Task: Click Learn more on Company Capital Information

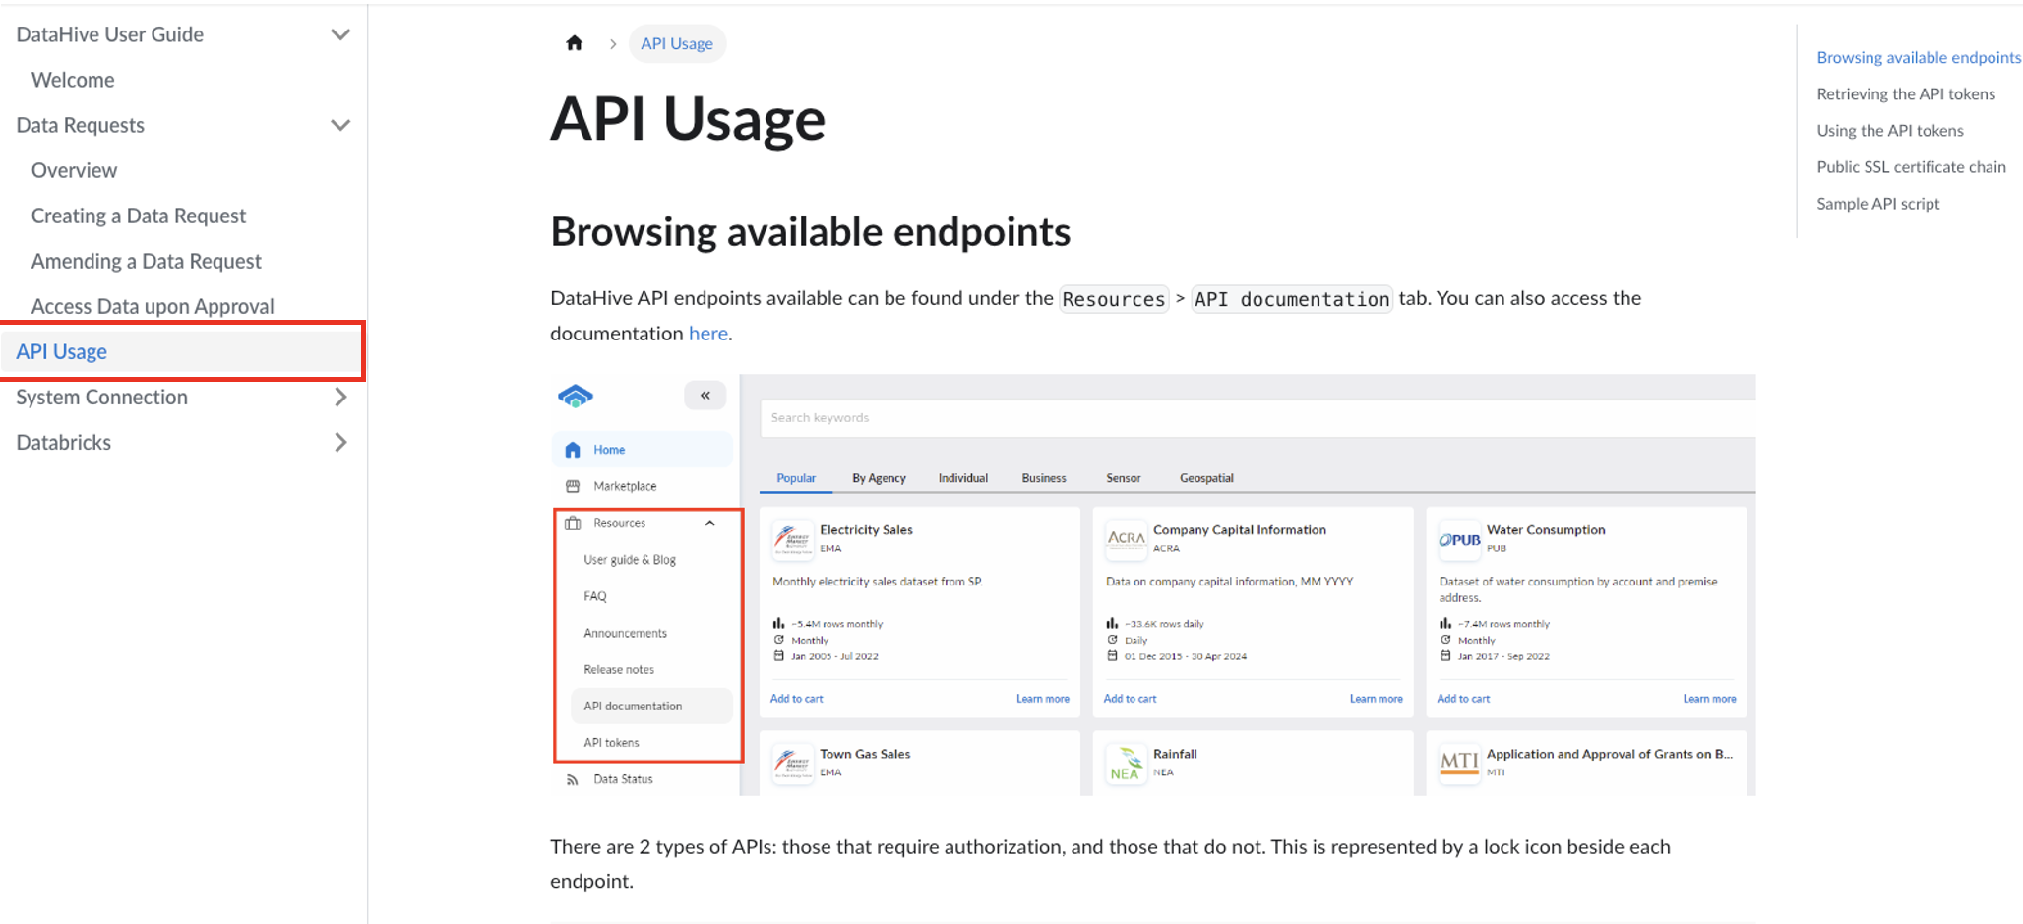Action: pyautogui.click(x=1376, y=698)
